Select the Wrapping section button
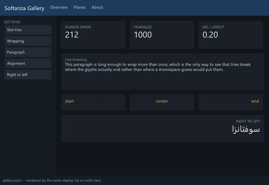Image resolution: width=269 pixels, height=185 pixels. pos(28,41)
